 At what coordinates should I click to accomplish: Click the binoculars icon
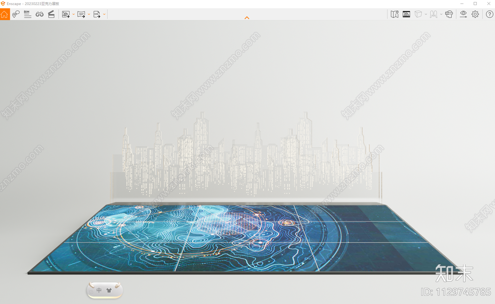pos(40,14)
